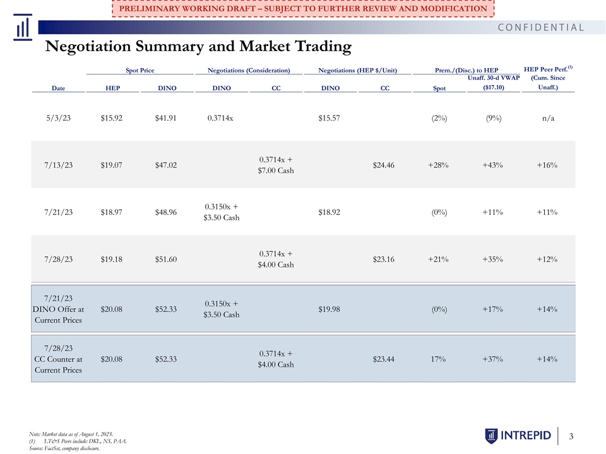Screen dimensions: 606x454
Task: Click the '0.3714x + $7.00 Cash' counter offer
Action: pyautogui.click(x=276, y=165)
